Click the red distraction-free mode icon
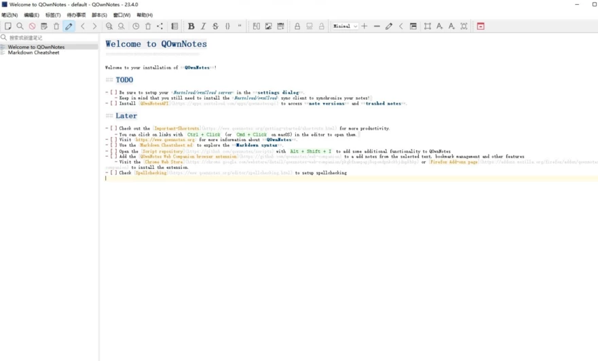This screenshot has width=598, height=361. pos(481,26)
